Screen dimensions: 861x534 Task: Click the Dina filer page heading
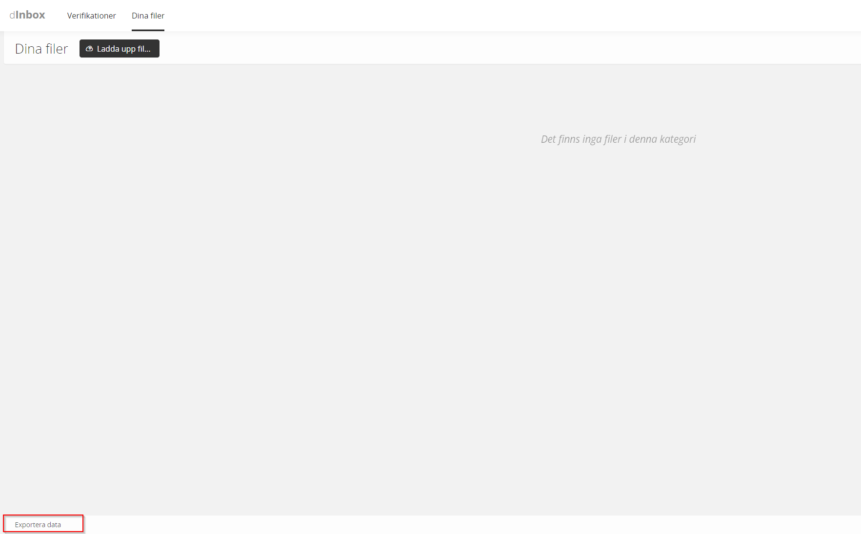coord(41,49)
